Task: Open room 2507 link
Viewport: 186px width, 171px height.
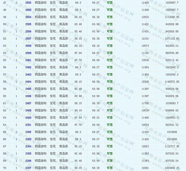Action: (x=28, y=39)
